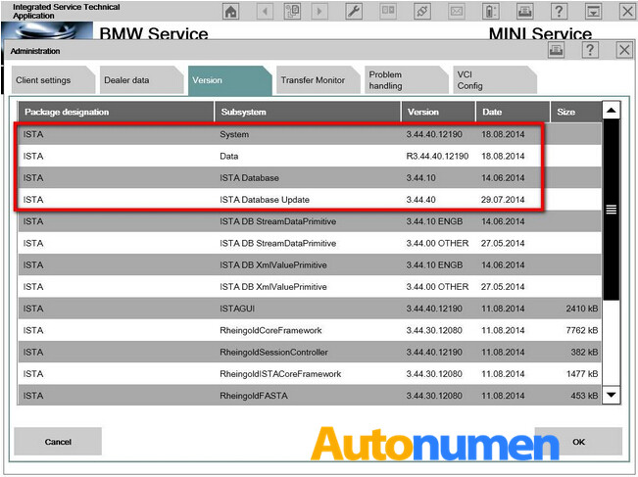Open main toolbar help question mark

tap(559, 12)
